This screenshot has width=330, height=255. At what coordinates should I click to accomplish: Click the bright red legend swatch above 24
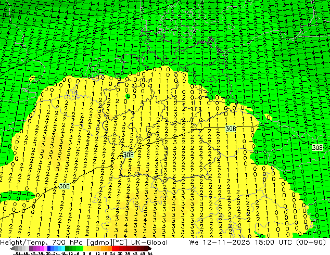(x=113, y=249)
